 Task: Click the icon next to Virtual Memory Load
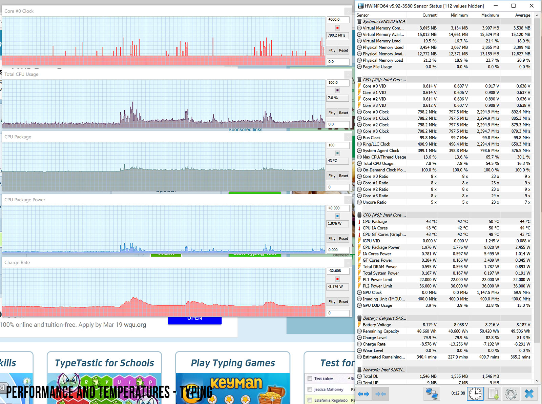point(359,41)
